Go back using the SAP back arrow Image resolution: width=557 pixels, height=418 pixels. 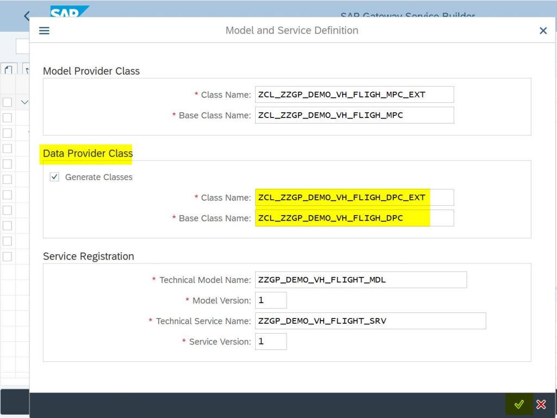26,15
